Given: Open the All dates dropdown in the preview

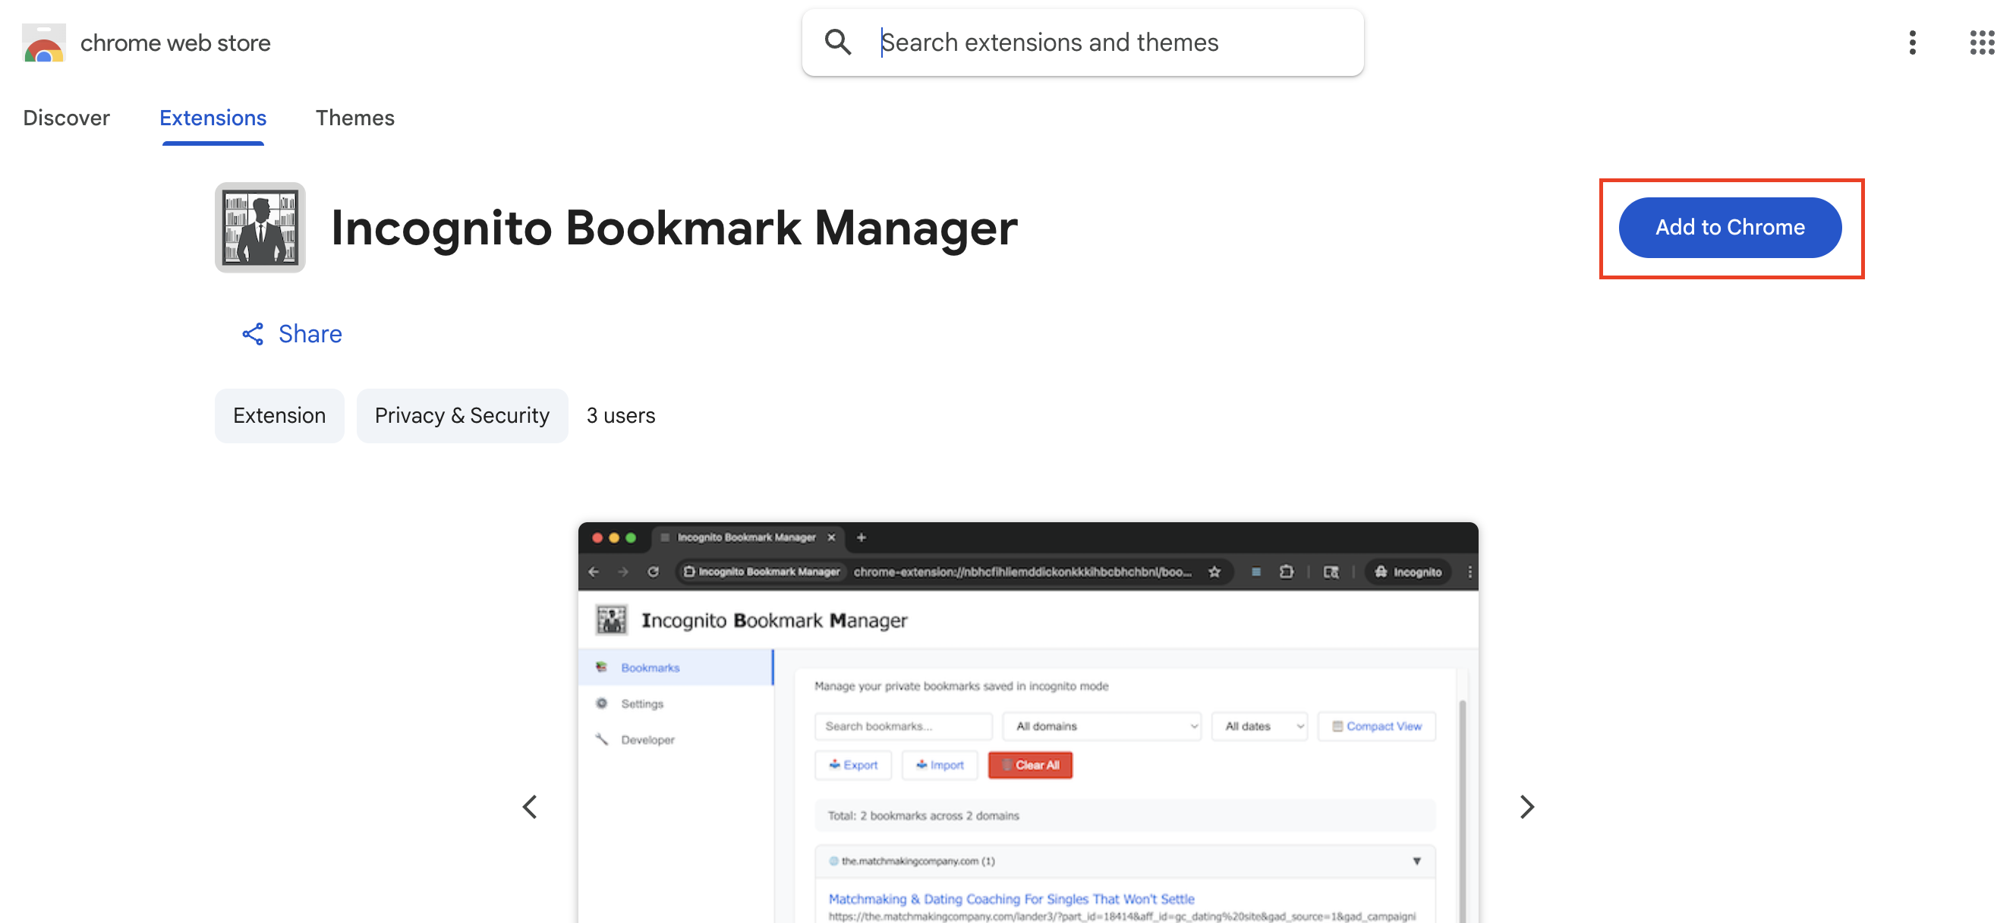Looking at the screenshot, I should point(1258,726).
